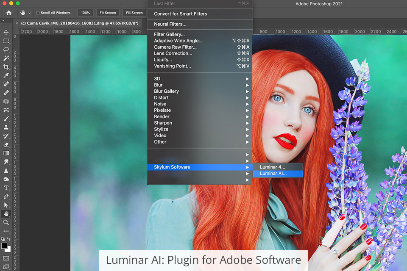Open the black foreground color swatch

(x=4, y=246)
